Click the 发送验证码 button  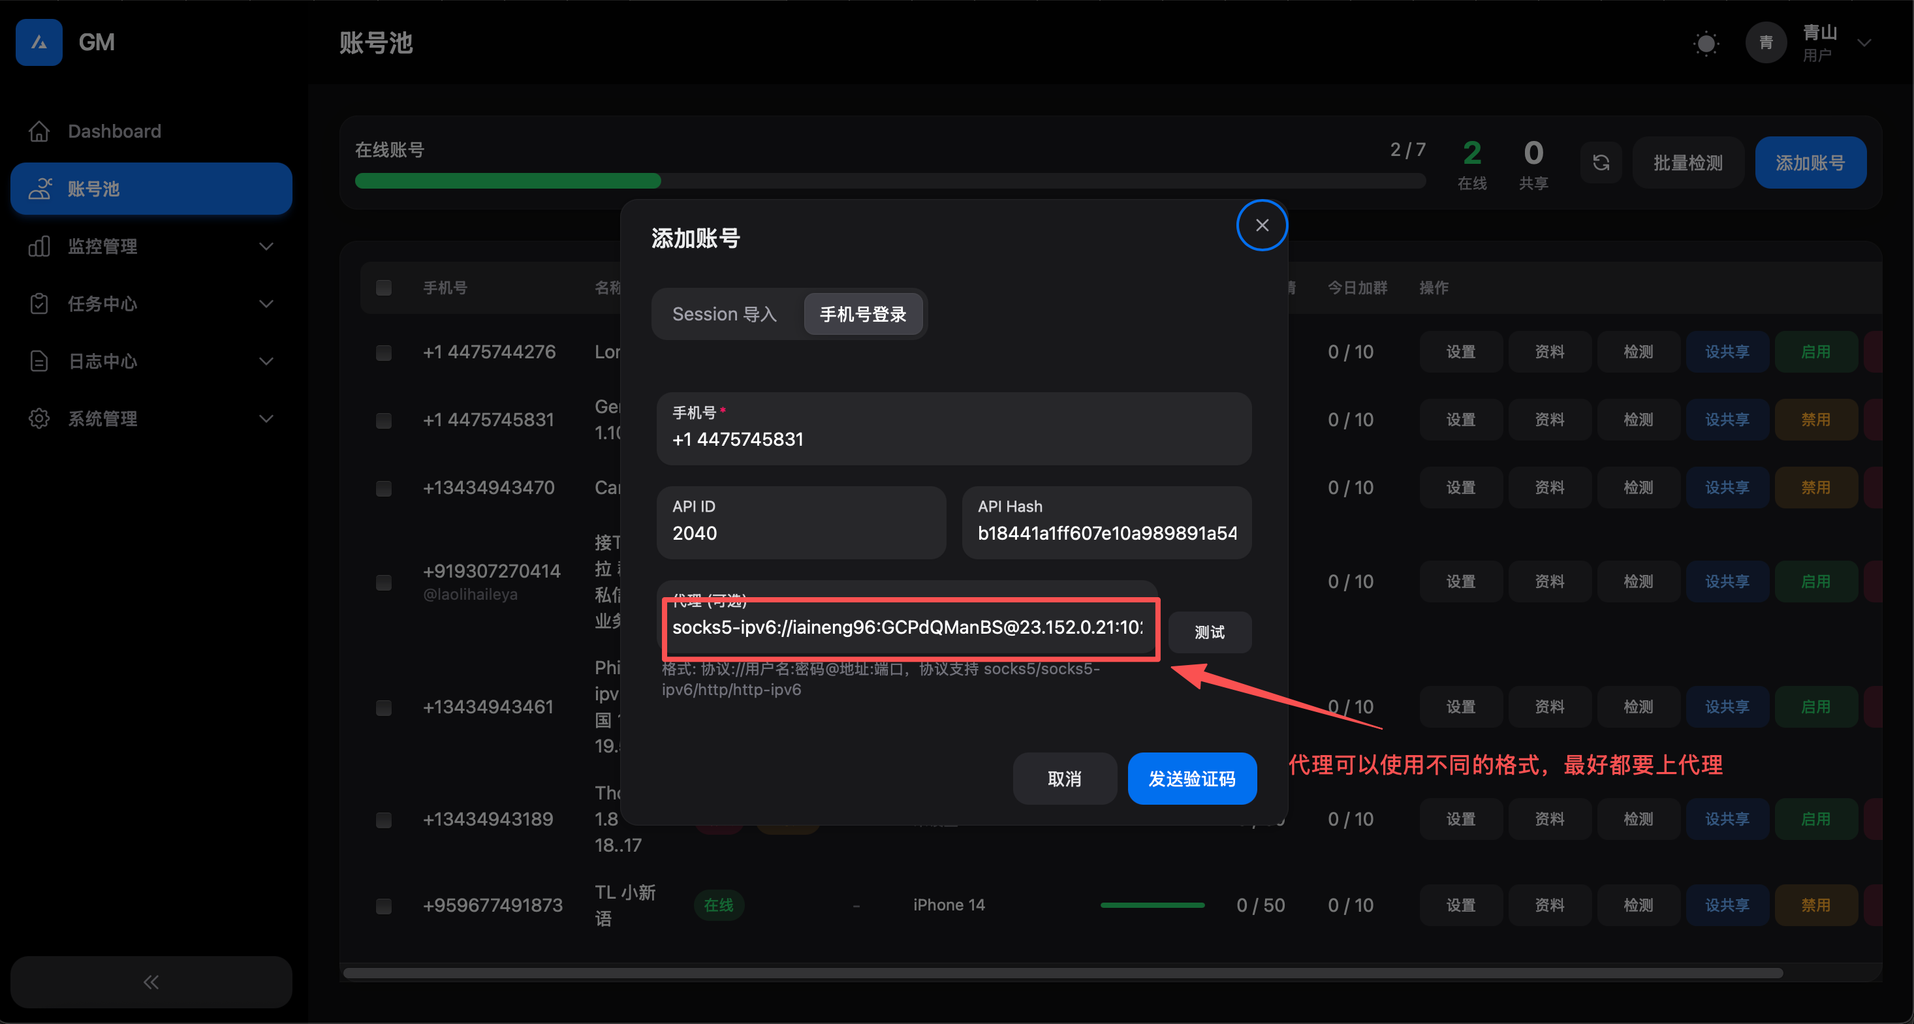(x=1191, y=779)
